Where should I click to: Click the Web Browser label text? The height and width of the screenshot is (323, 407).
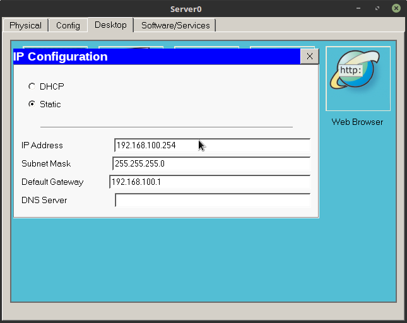357,122
